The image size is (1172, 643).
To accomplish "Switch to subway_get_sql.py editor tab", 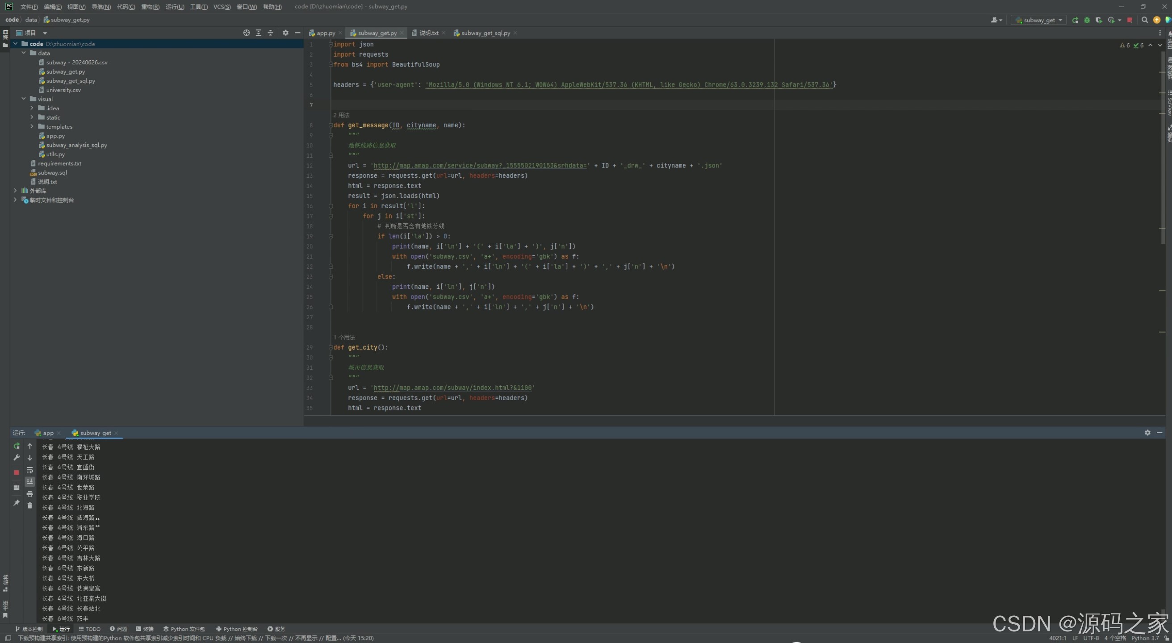I will (485, 33).
